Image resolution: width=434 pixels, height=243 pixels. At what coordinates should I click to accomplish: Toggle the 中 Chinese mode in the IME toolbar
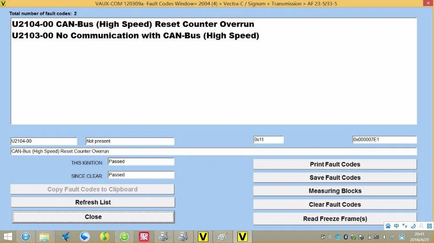(x=396, y=226)
